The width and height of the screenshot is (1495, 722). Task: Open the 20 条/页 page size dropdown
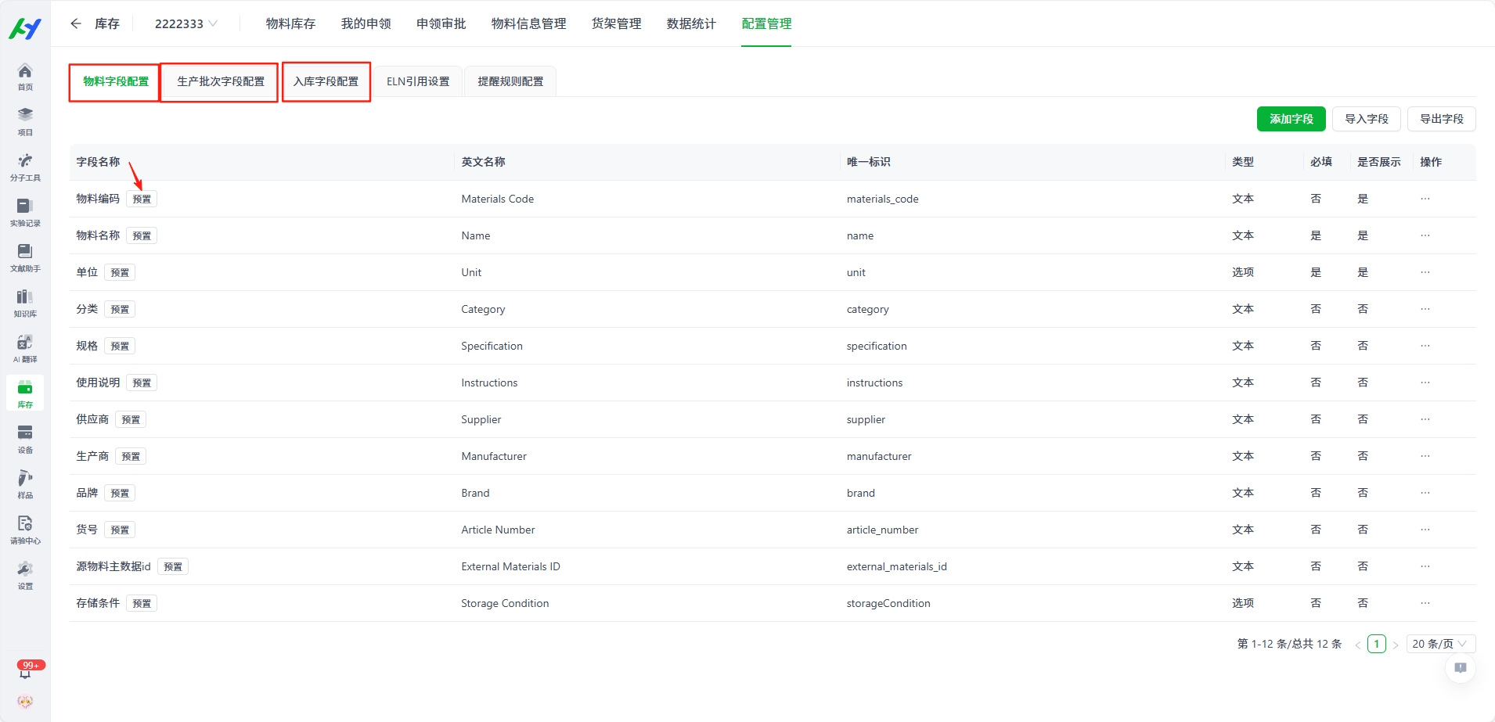coord(1440,644)
